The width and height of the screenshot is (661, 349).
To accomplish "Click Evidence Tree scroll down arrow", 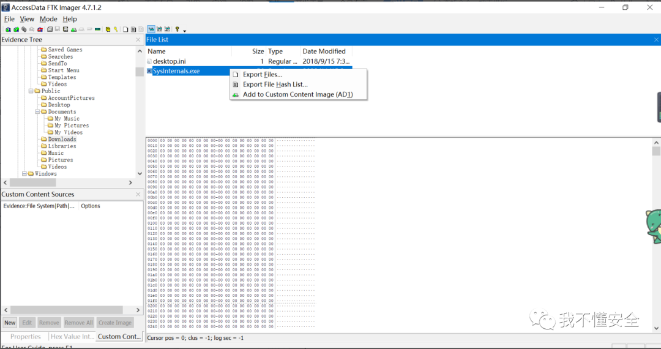I will [x=140, y=174].
